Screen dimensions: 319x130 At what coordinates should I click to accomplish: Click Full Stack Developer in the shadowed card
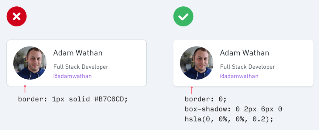pyautogui.click(x=248, y=67)
